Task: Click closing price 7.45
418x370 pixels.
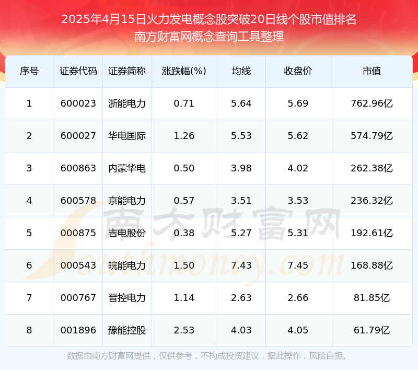Action: [x=298, y=265]
